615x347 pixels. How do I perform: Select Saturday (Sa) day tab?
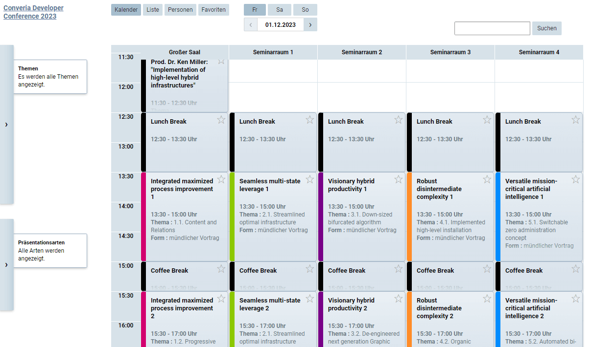[280, 10]
